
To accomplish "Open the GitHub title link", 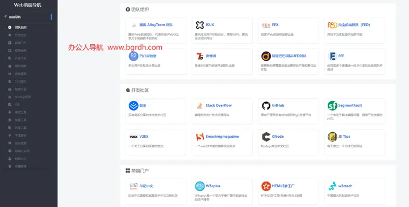I will click(x=278, y=105).
